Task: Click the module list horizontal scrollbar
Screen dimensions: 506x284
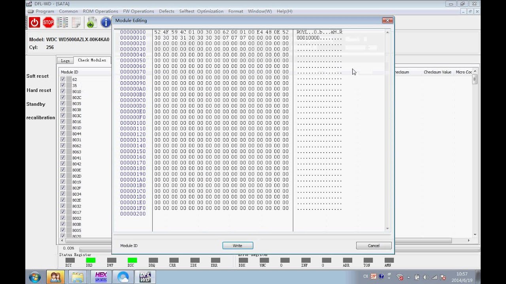Action: click(423, 240)
